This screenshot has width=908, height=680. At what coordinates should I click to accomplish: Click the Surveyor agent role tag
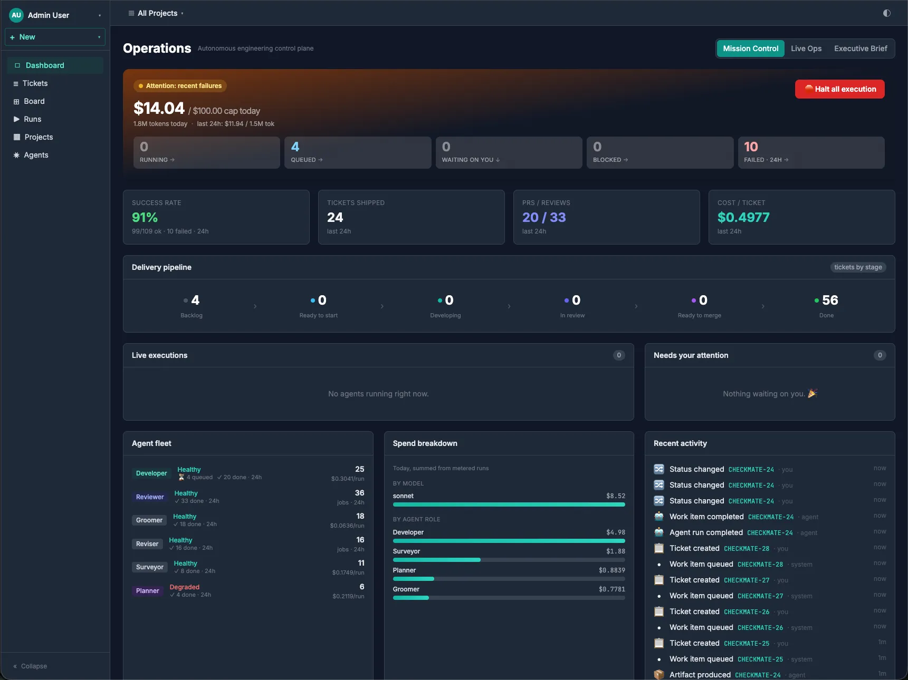coord(150,567)
